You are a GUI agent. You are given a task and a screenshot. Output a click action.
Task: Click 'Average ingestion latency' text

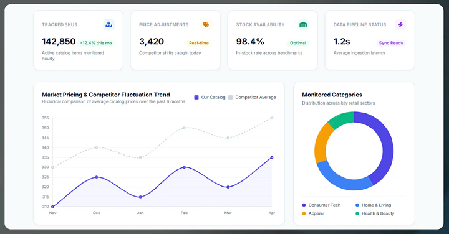pos(359,53)
